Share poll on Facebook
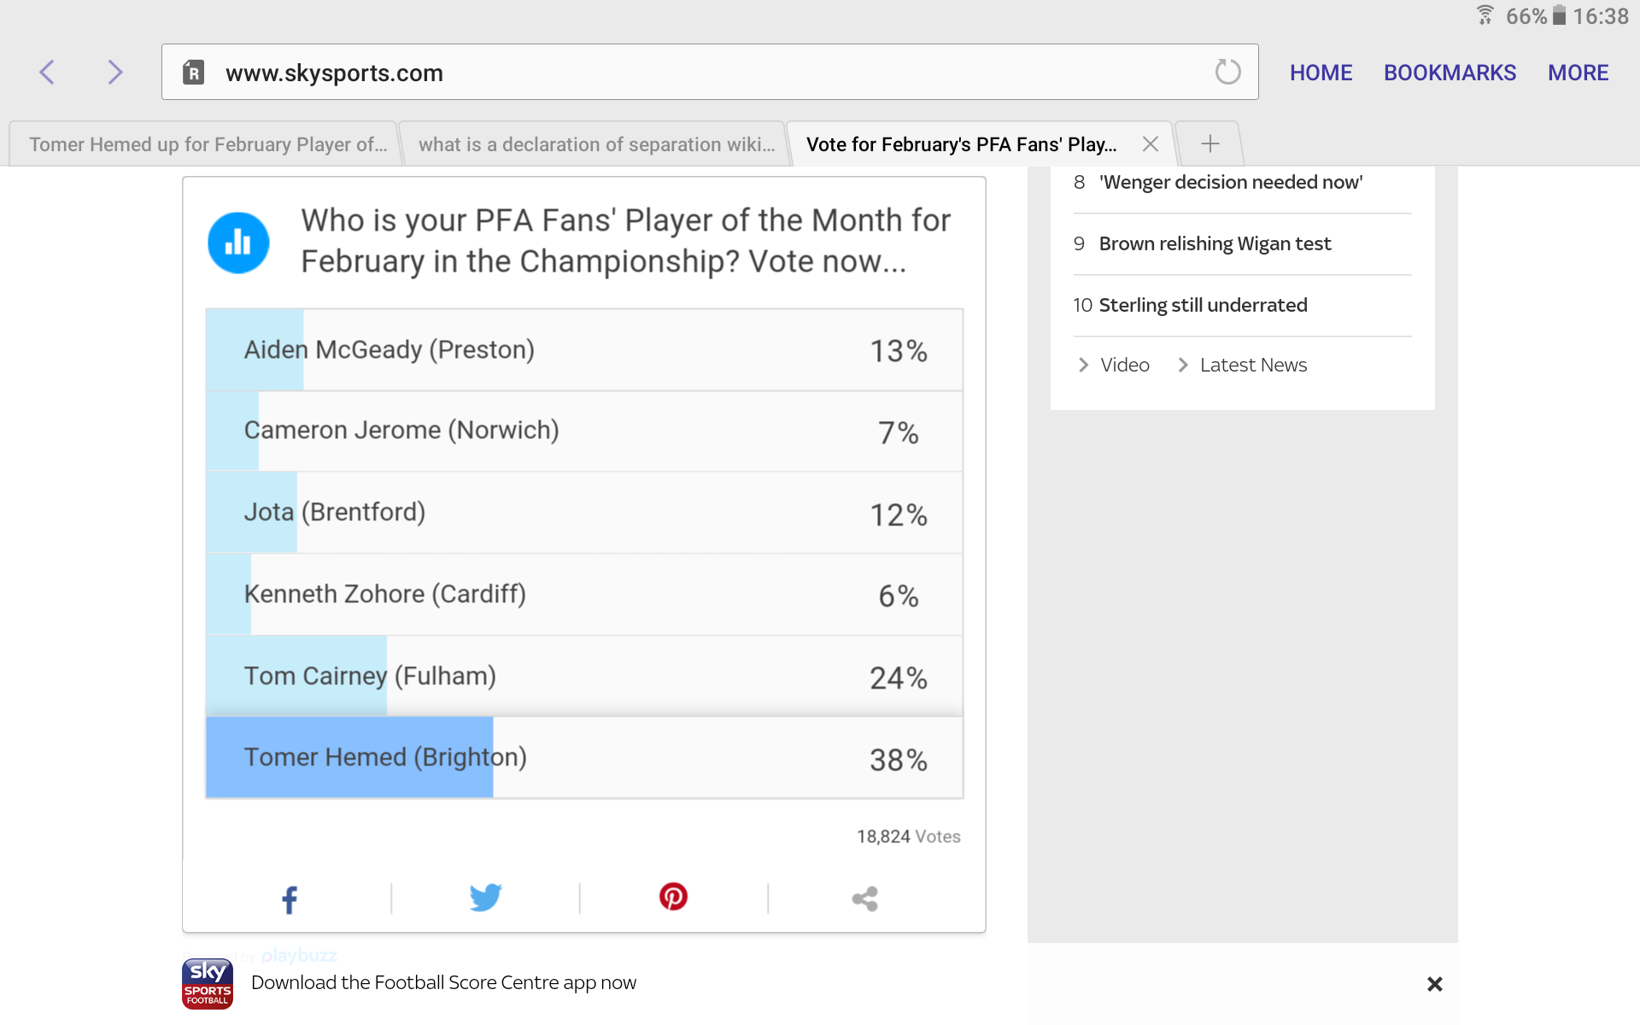Image resolution: width=1640 pixels, height=1025 pixels. (290, 899)
